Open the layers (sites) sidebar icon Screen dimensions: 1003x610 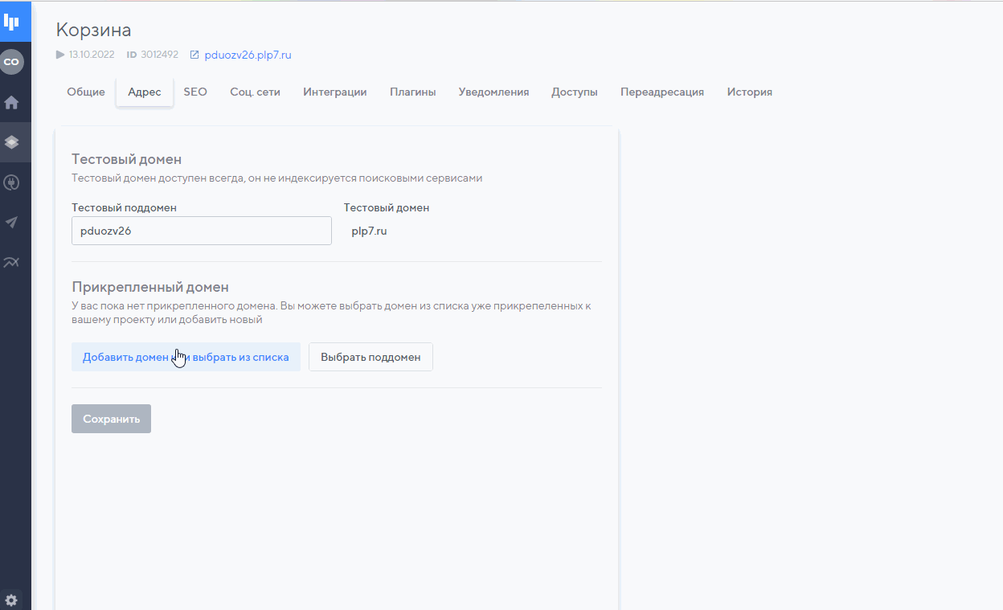pos(12,142)
